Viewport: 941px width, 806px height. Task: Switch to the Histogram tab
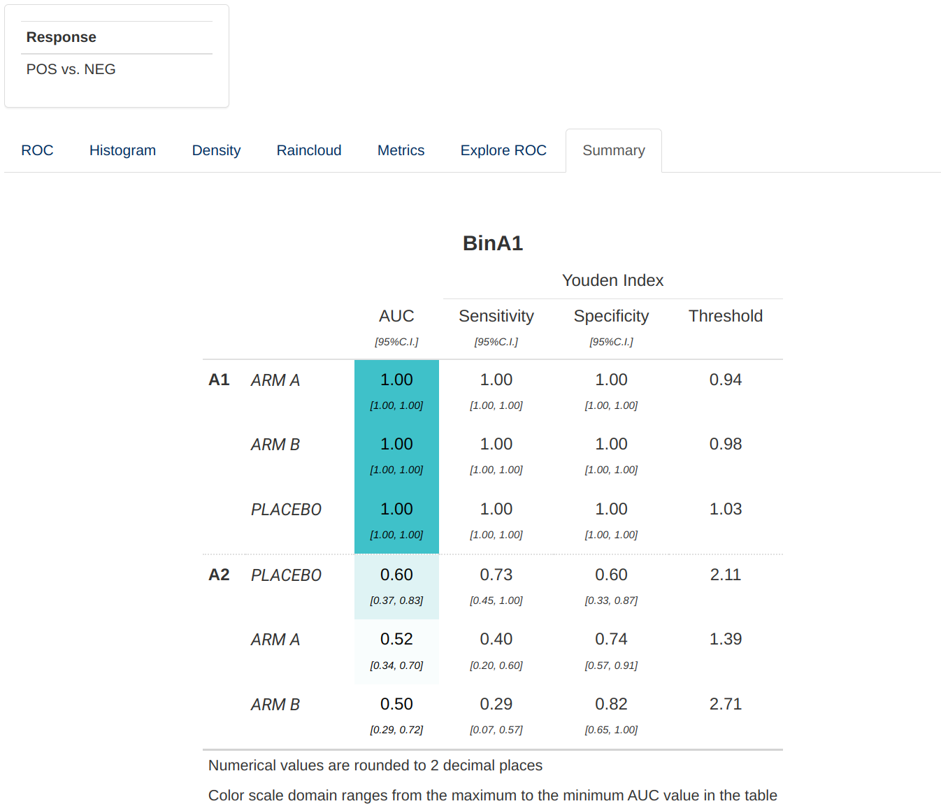(122, 150)
